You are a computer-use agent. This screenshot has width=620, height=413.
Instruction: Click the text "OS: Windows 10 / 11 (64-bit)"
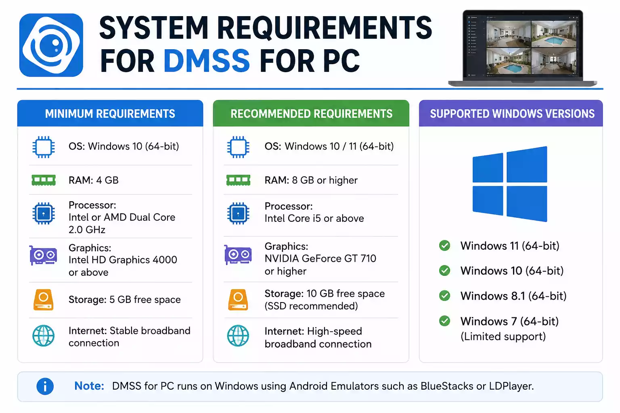pos(329,146)
